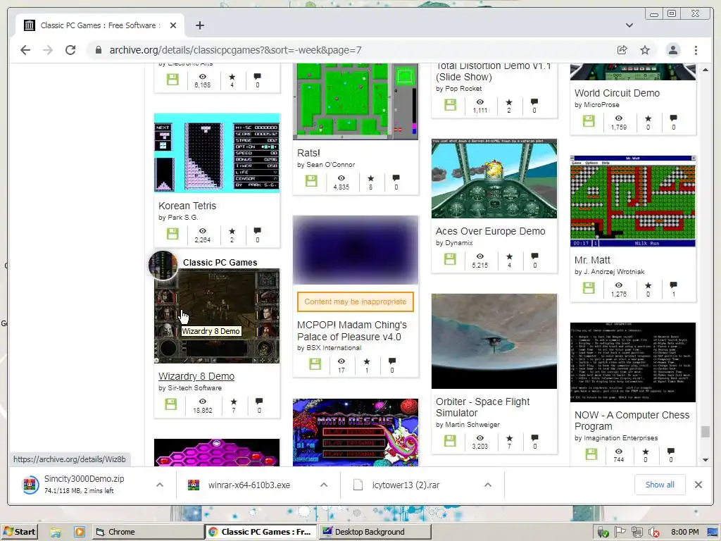The image size is (721, 541).
Task: Click the share page icon in address bar
Action: pyautogui.click(x=622, y=50)
